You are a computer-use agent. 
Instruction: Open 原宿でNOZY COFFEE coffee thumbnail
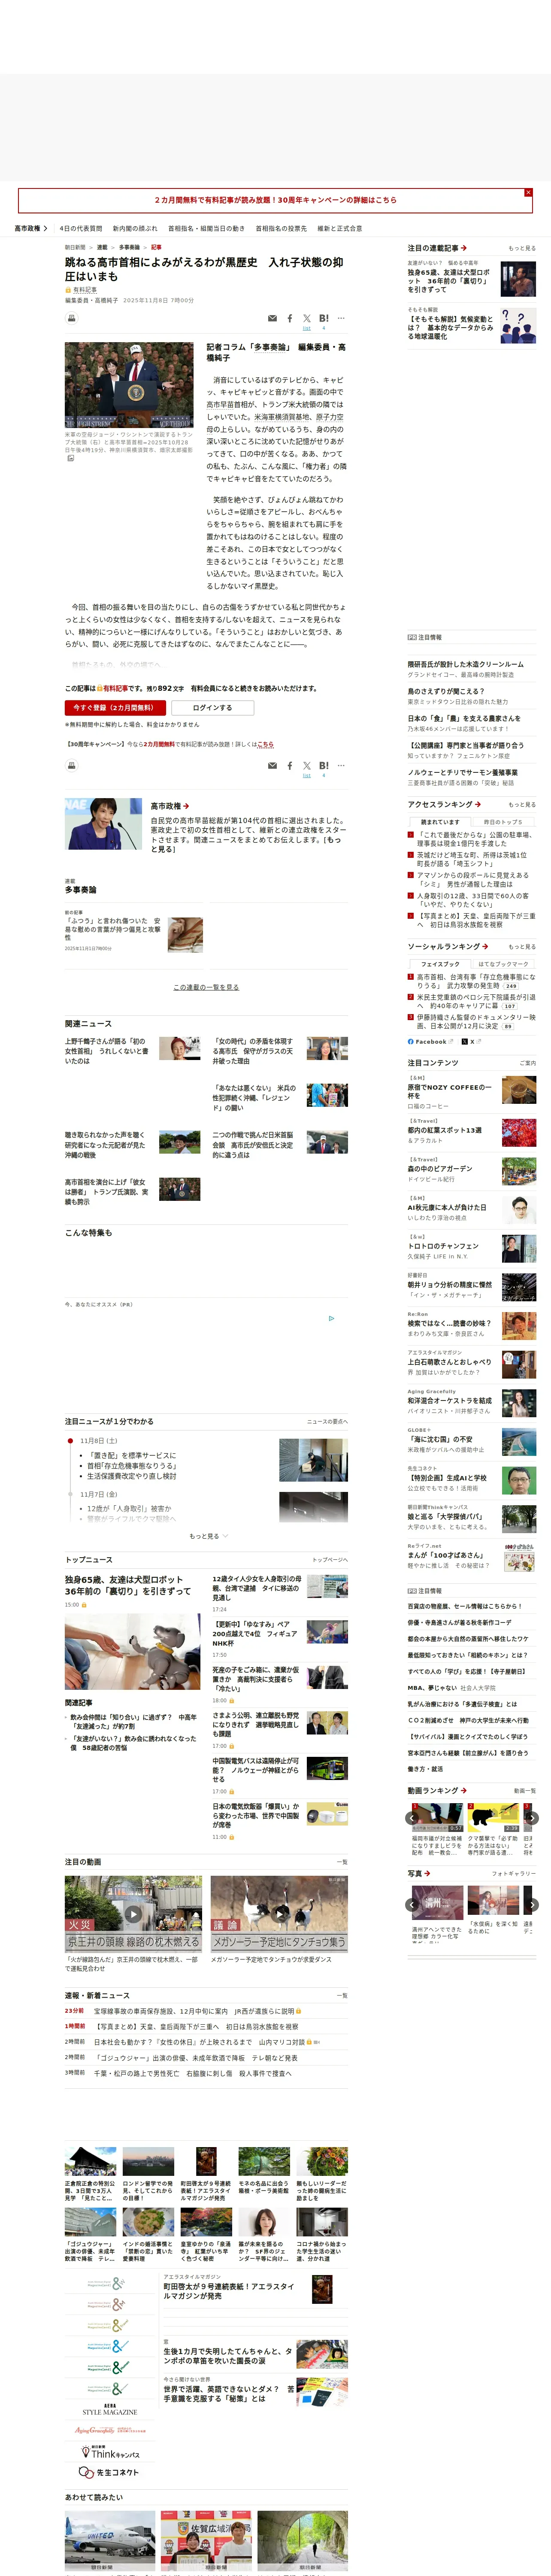(519, 1090)
